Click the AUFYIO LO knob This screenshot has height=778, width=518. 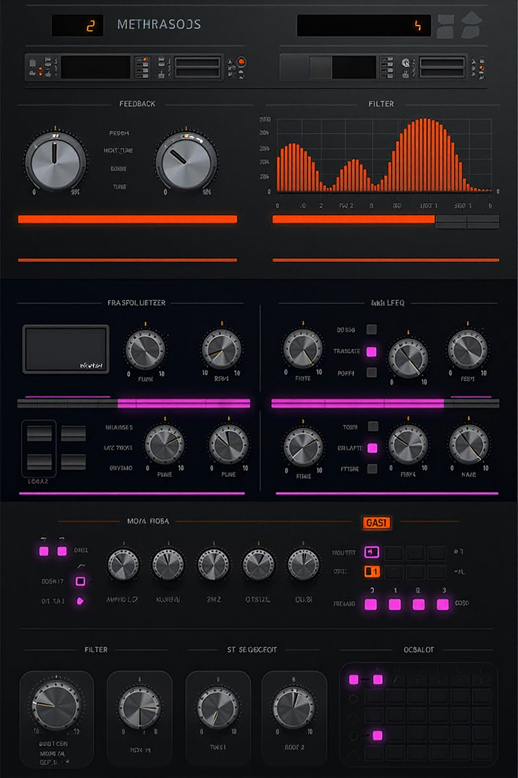pyautogui.click(x=123, y=565)
